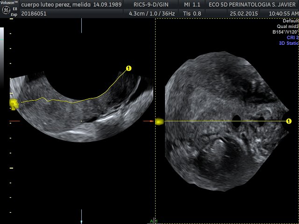This screenshot has height=224, width=299.
Task: Click depth and frame rate '4.3cm / 1.0 / 36Hz'
Action: [x=152, y=14]
